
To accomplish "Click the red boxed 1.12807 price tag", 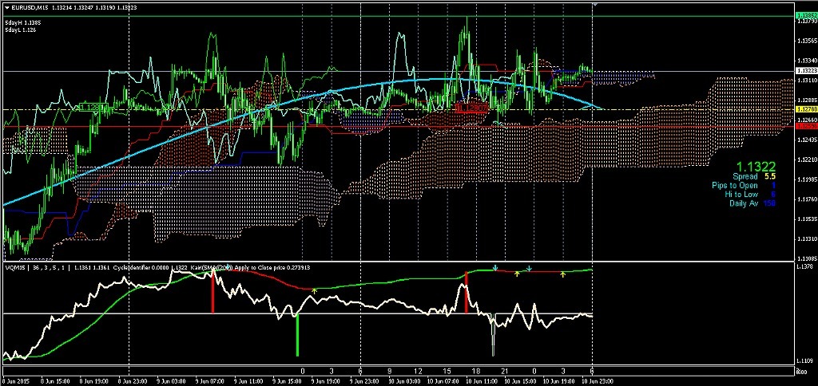I will (x=470, y=107).
